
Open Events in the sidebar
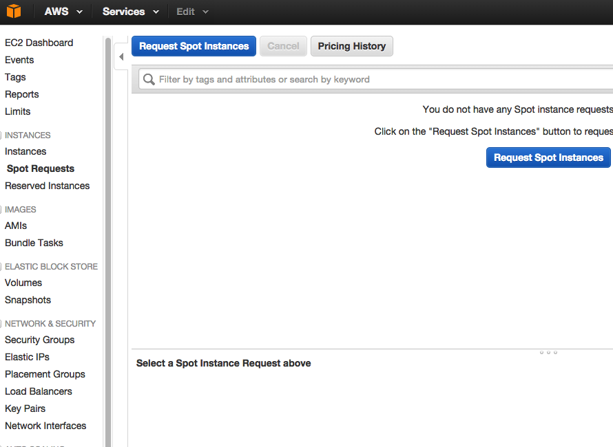click(19, 60)
